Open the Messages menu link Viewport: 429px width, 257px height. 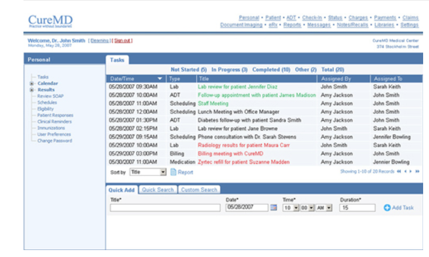coord(319,25)
